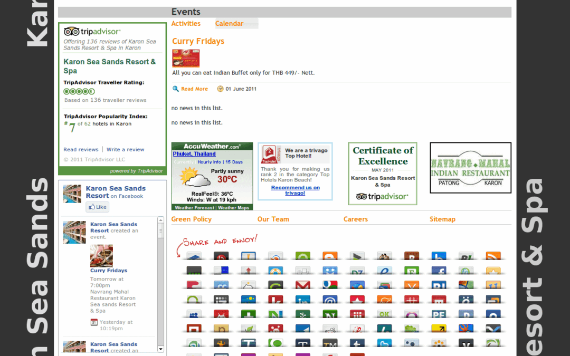Click the Facebook feed scrollbar up arrow

tap(160, 220)
